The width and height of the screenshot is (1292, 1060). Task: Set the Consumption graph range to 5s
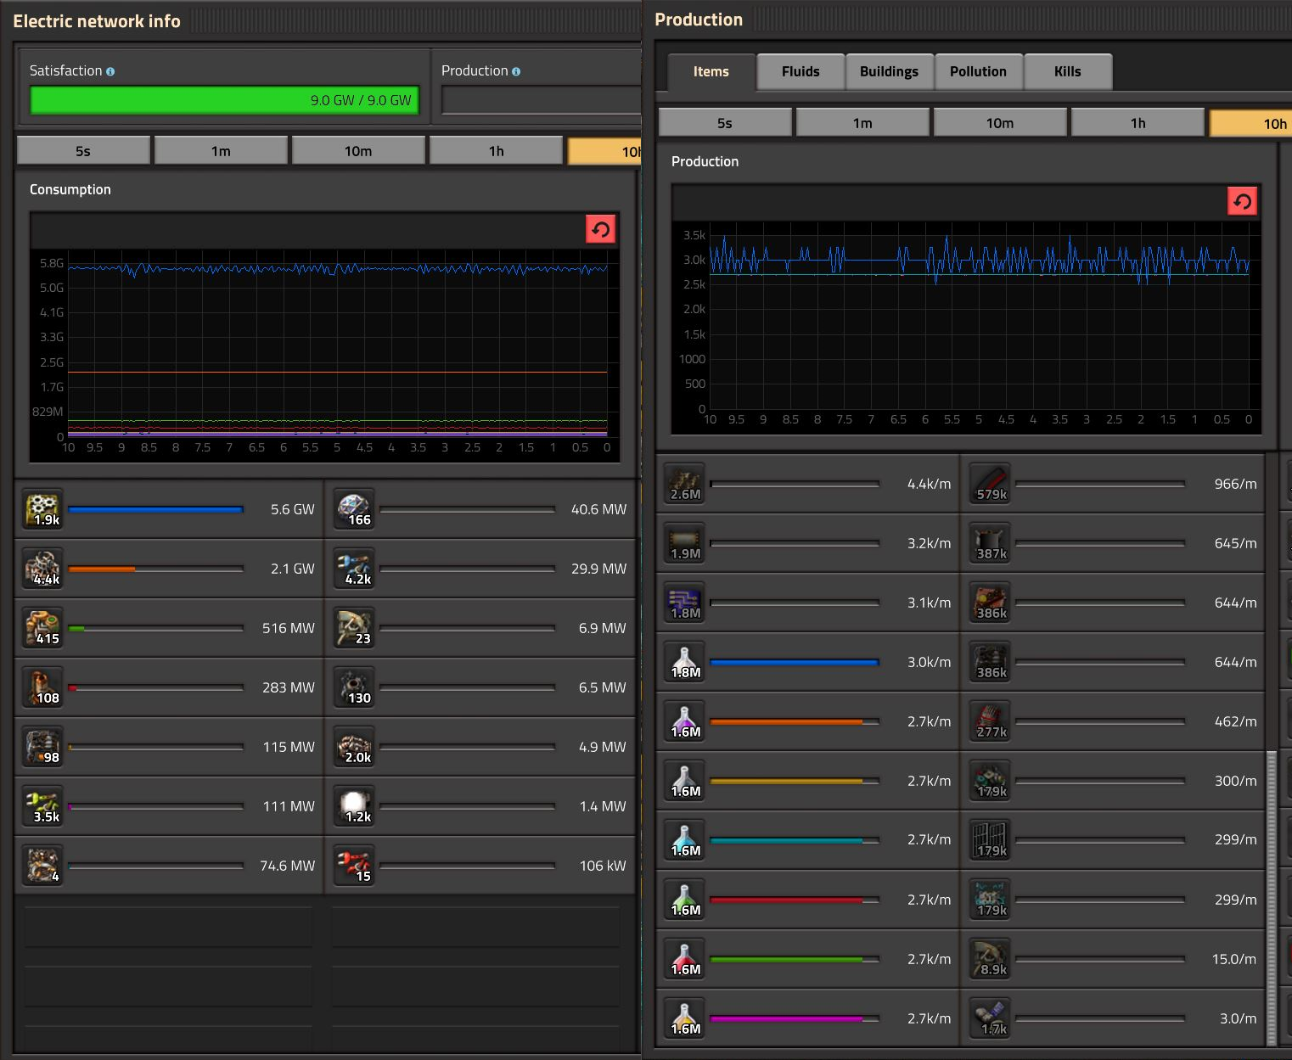coord(83,151)
